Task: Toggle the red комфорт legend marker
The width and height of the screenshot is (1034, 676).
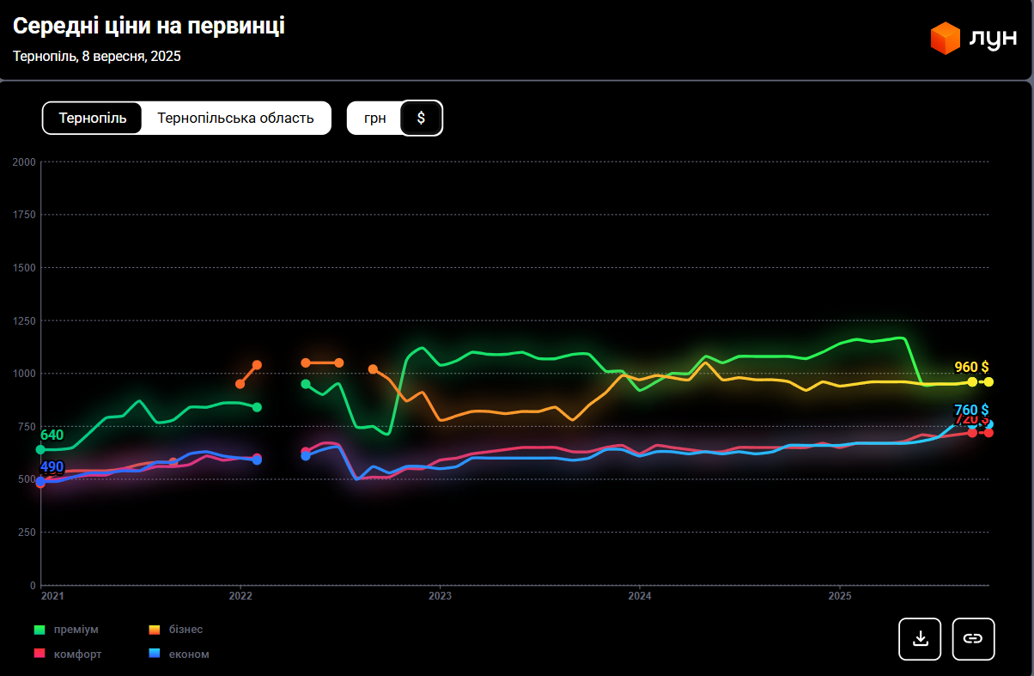Action: (39, 654)
